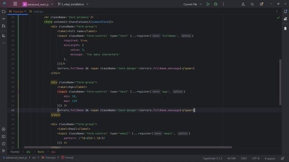
Task: Open Code With Me user icon
Action: 243,4
